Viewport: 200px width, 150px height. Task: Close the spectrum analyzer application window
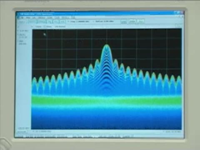pos(182,13)
